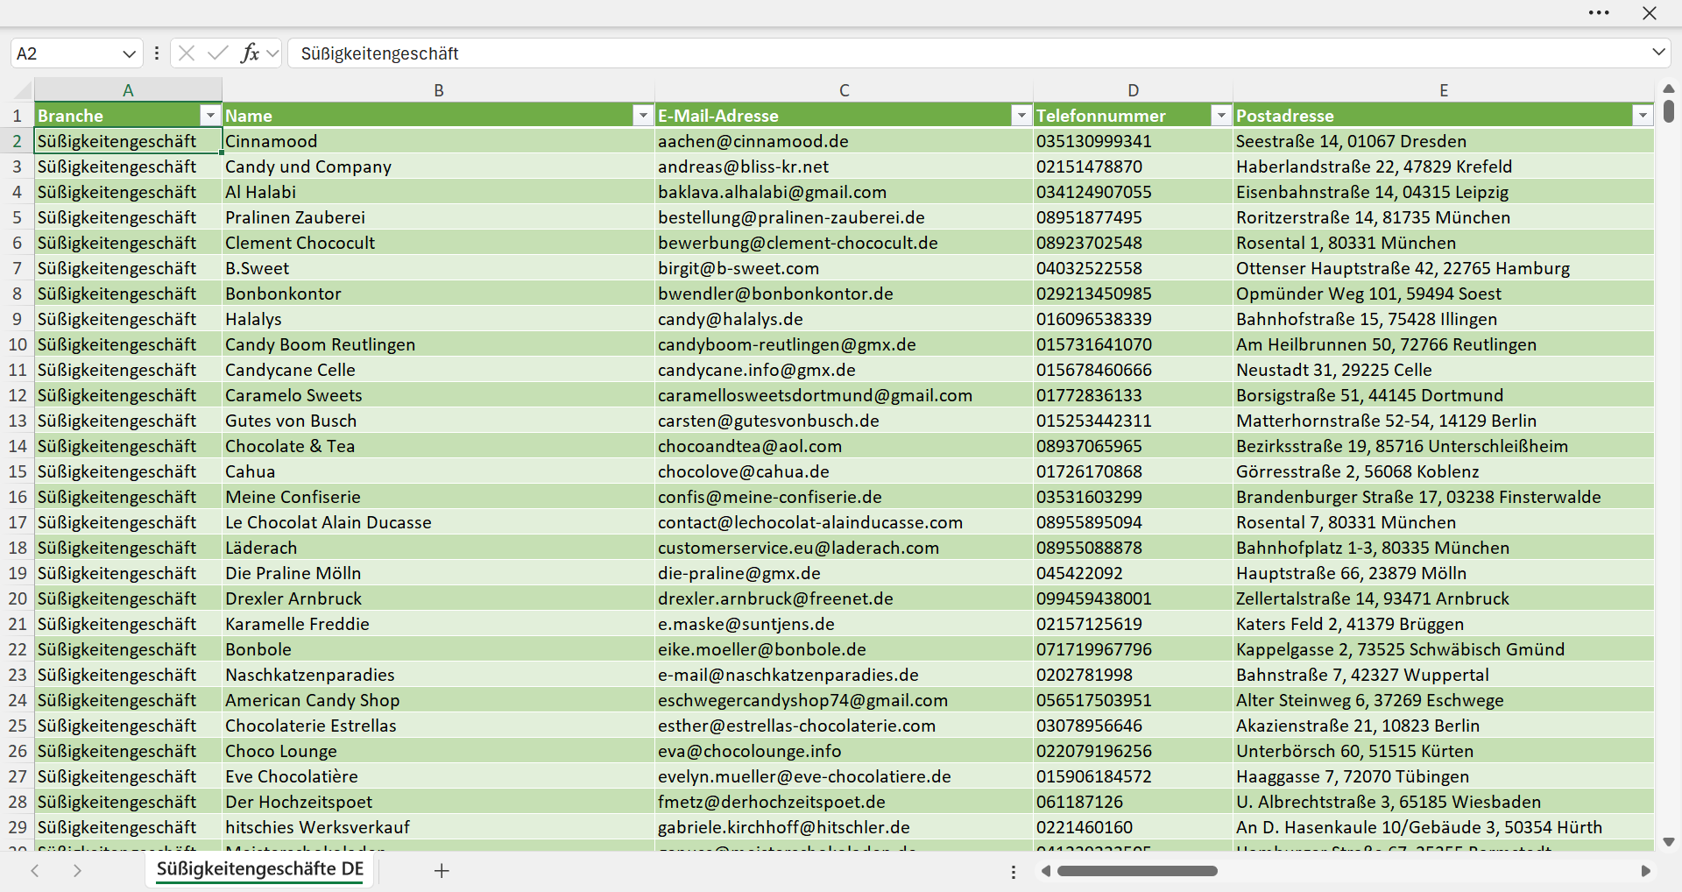Screen dimensions: 1682x892
Task: Click the Chocolate & Tea cell
Action: (x=438, y=446)
